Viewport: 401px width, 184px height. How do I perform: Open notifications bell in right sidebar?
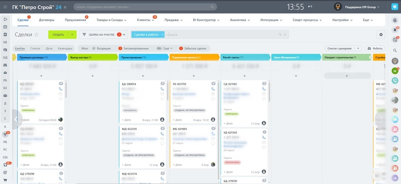pos(395,30)
